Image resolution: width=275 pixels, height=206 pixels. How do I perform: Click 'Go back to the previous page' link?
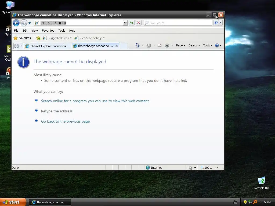pos(66,122)
